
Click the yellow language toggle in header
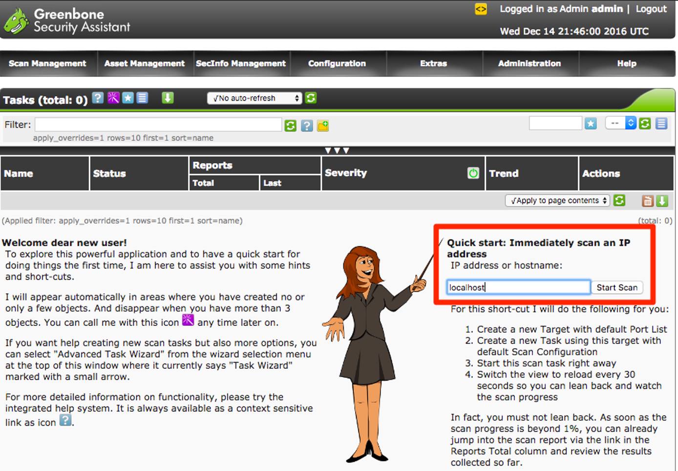click(480, 9)
